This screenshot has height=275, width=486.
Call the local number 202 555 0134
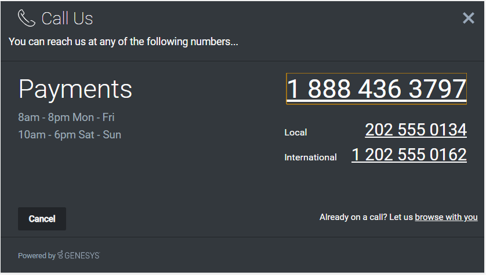[415, 130]
